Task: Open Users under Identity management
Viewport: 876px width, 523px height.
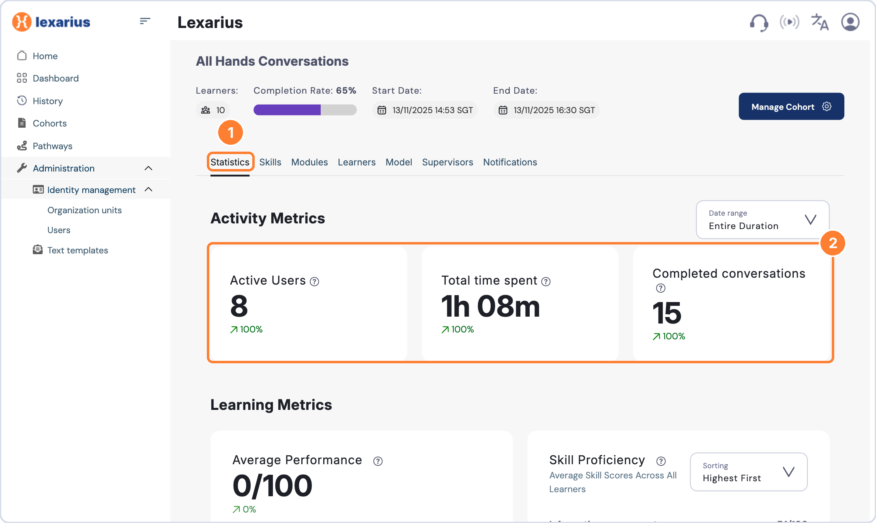Action: pos(59,230)
